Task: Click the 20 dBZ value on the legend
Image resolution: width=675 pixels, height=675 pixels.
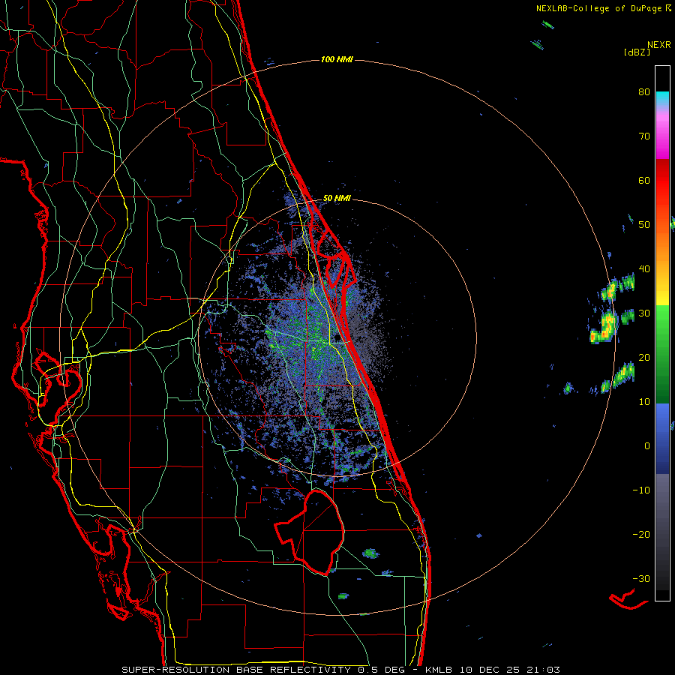Action: click(x=644, y=357)
